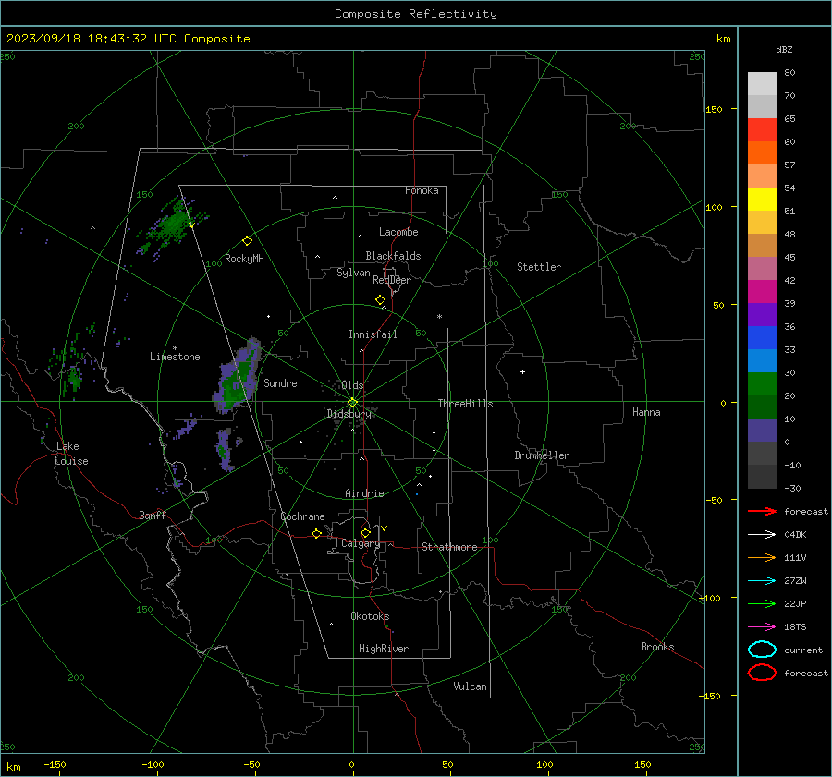This screenshot has height=777, width=832.
Task: Select the purple swatch above 36 dBZ
Action: [x=762, y=315]
